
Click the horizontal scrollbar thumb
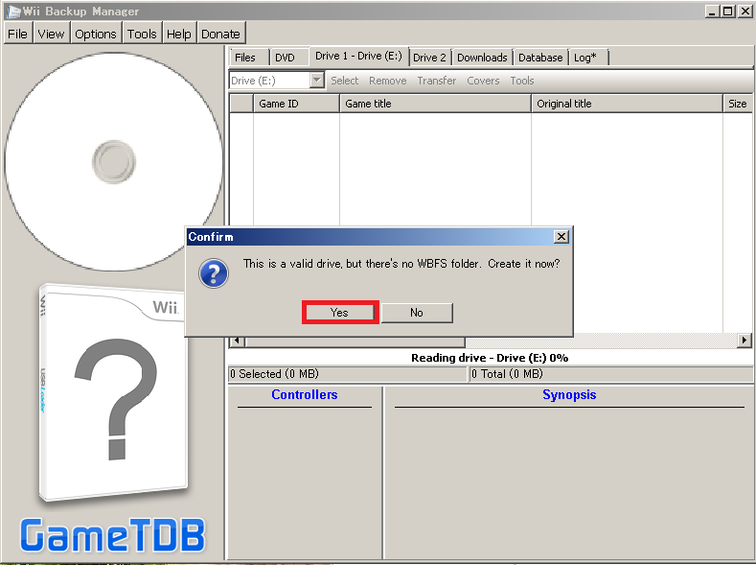pos(355,341)
